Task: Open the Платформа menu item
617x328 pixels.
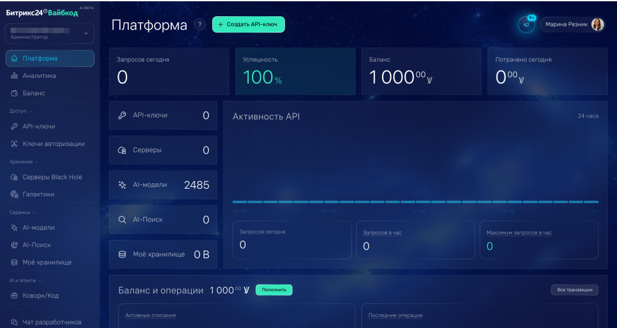Action: (x=50, y=58)
